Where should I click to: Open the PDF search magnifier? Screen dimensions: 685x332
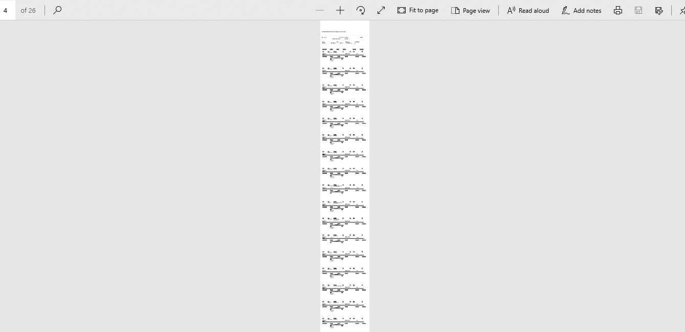[57, 10]
